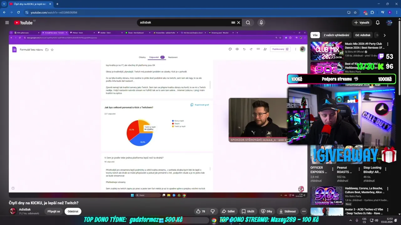The height and width of the screenshot is (225, 401).
Task: Go back with browser back arrow
Action: (x=4, y=12)
